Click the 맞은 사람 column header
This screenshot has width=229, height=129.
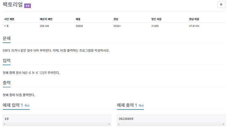click(x=156, y=19)
